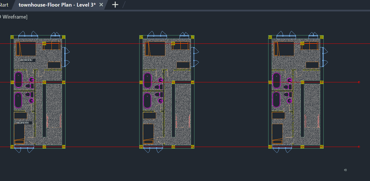Select the long red horizontal line
The width and height of the screenshot is (370, 181).
[x=100, y=44]
